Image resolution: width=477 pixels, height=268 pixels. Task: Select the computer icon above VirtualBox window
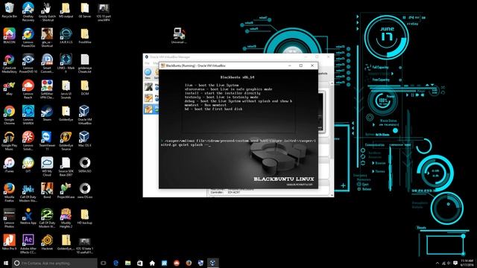click(179, 35)
